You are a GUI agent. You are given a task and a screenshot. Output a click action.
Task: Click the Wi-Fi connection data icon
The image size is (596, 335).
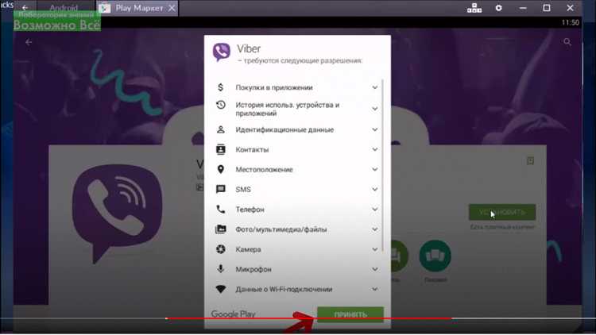click(220, 289)
